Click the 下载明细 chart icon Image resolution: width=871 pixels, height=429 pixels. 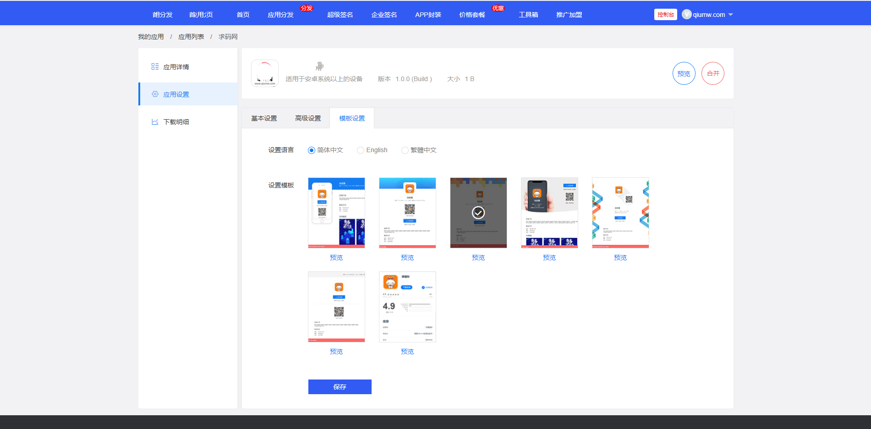click(155, 122)
